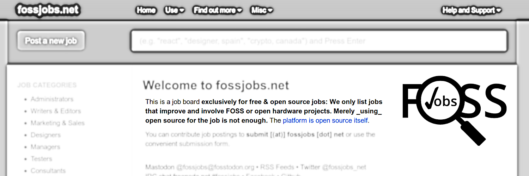529x176 pixels.
Task: Select the Writers & Editors category
Action: point(56,111)
